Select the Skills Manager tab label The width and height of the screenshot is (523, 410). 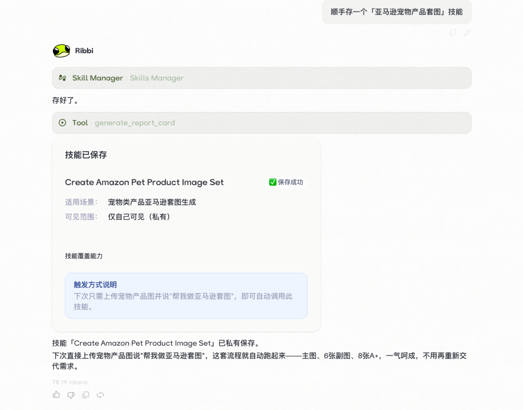(156, 78)
